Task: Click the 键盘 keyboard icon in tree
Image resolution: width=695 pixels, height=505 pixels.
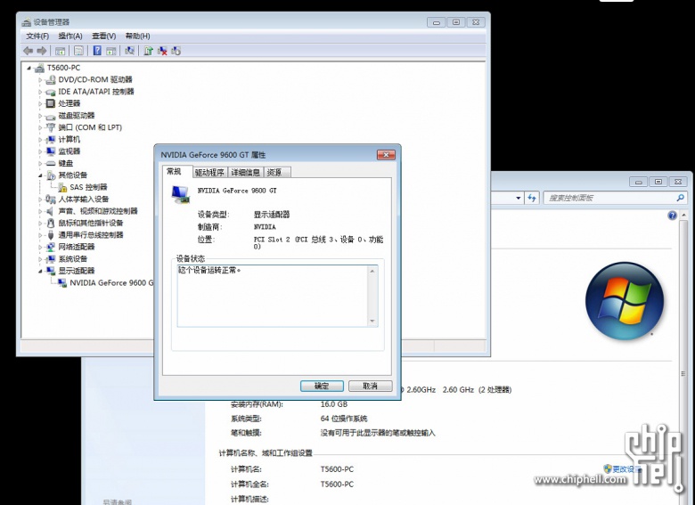Action: click(x=51, y=164)
